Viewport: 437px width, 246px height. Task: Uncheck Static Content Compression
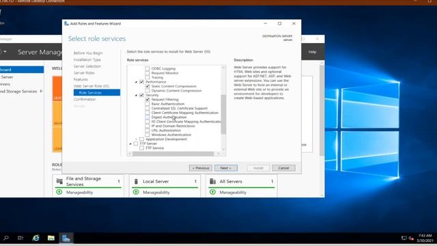click(x=147, y=86)
